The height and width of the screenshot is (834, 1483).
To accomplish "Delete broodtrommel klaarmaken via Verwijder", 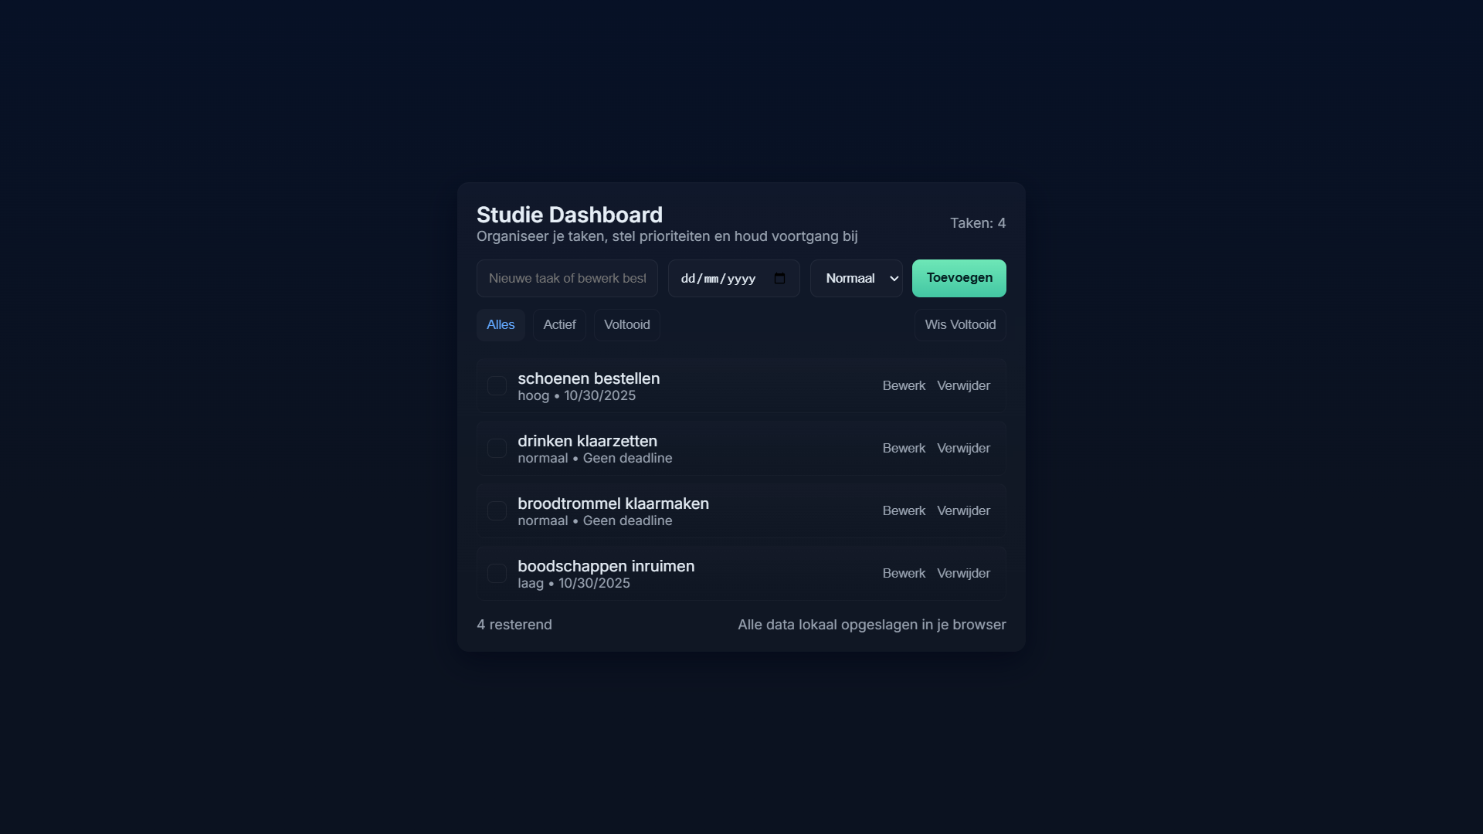I will [963, 511].
